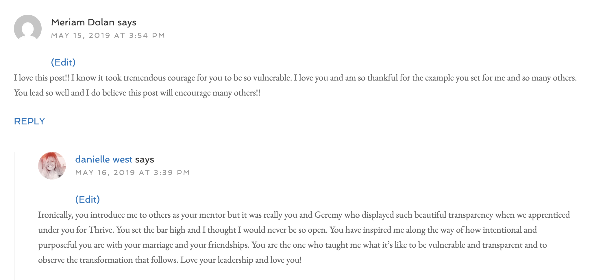Open the Edit link on danielle west's reply
The height and width of the screenshot is (280, 592).
[x=87, y=199]
